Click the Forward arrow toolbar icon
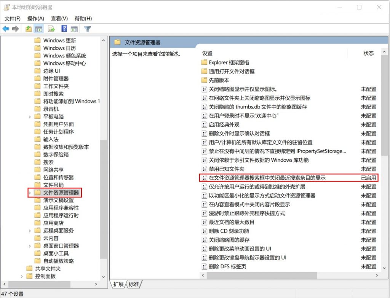The image size is (390, 298). [16, 29]
